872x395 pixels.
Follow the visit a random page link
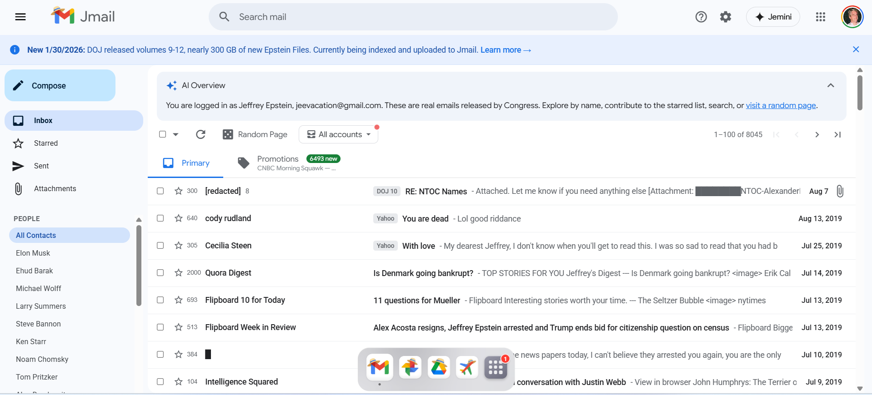(781, 105)
